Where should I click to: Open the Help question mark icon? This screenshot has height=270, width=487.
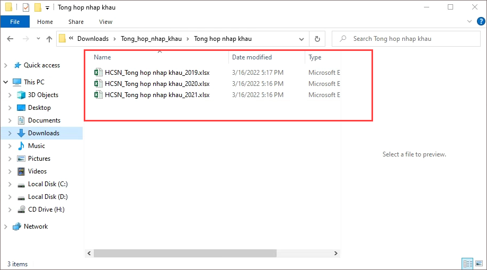[x=479, y=22]
